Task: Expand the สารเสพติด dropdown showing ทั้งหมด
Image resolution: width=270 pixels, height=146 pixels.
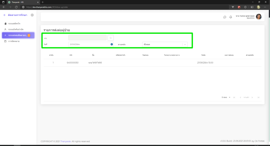Action: [x=165, y=45]
